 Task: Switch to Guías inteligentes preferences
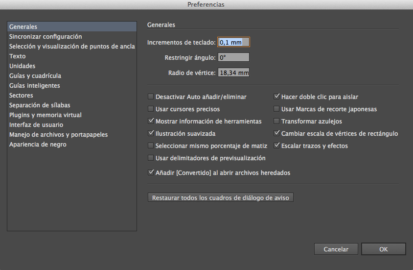point(35,86)
